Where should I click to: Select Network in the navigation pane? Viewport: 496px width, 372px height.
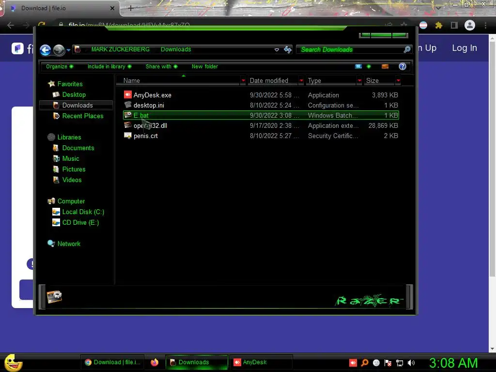(x=69, y=244)
